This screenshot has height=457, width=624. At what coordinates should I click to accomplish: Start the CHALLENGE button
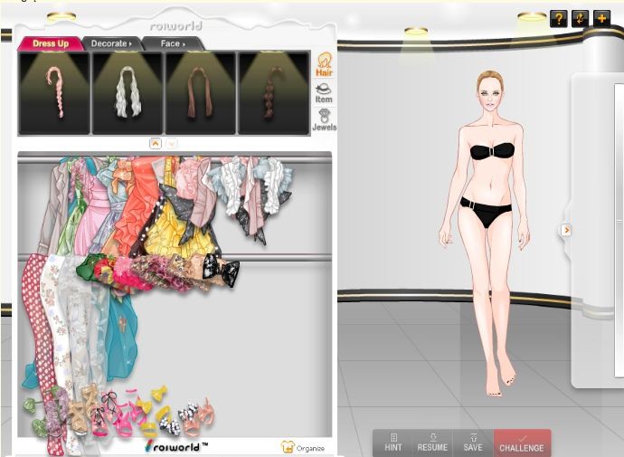coord(522,443)
